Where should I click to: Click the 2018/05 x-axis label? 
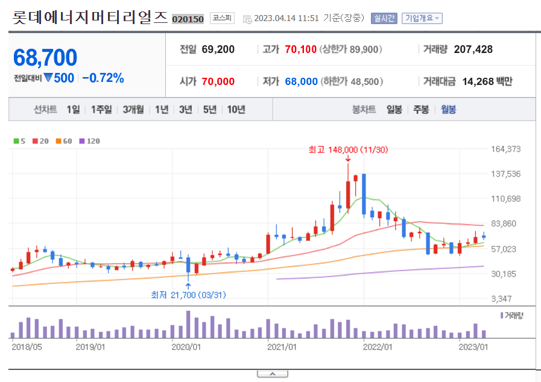coord(27,347)
